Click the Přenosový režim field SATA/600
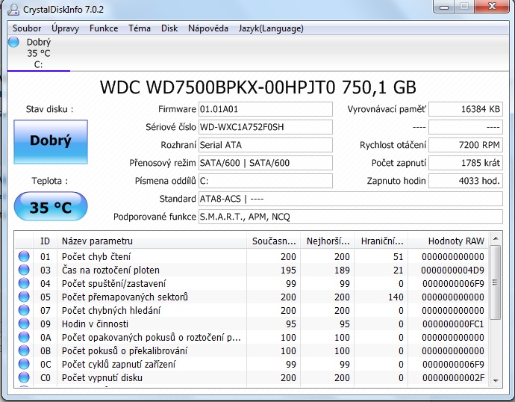This screenshot has width=515, height=402. click(266, 163)
